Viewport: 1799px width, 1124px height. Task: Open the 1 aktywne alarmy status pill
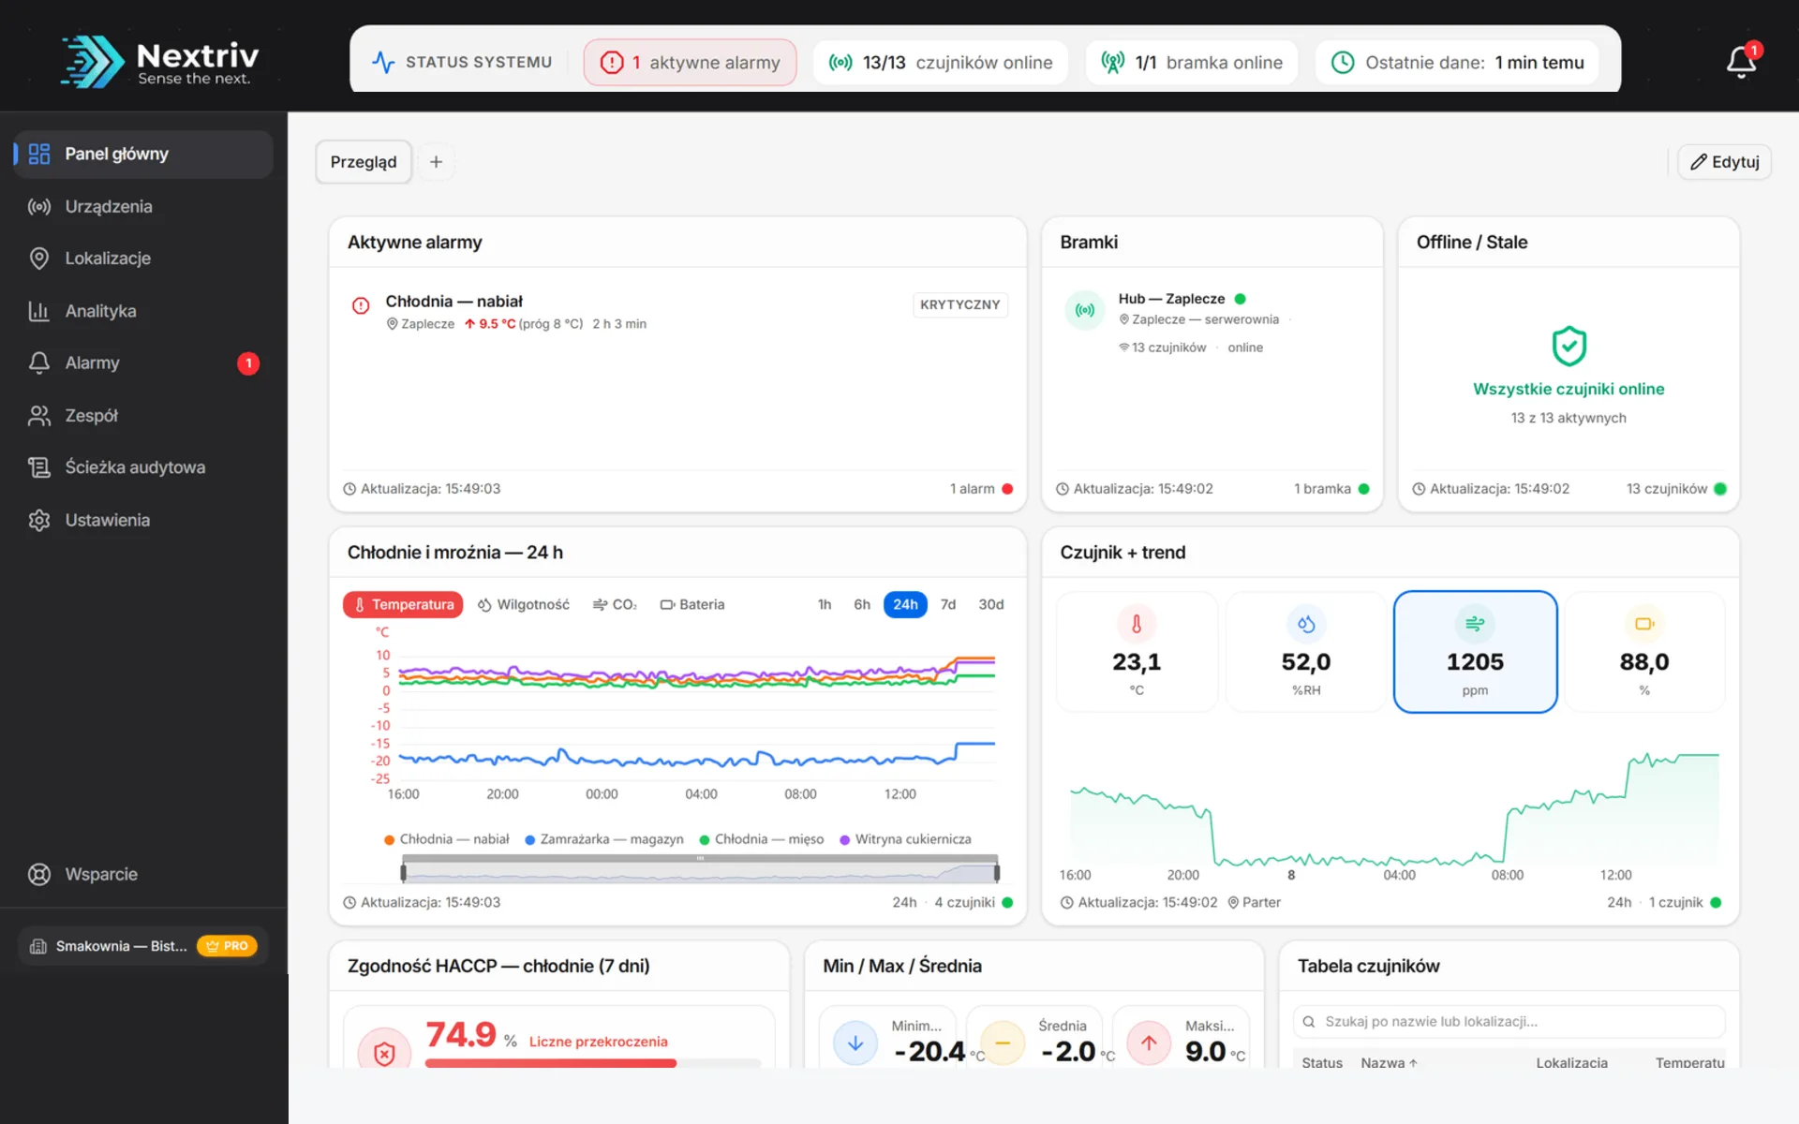coord(691,63)
